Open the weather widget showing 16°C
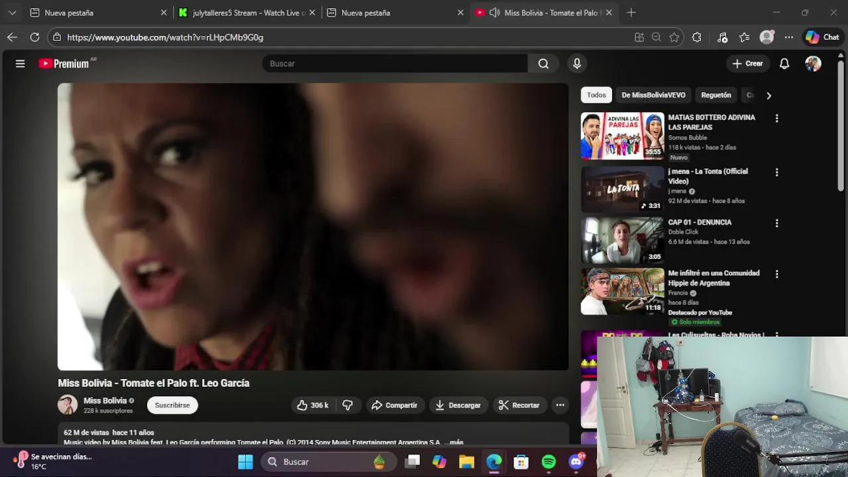This screenshot has height=477, width=848. (52, 462)
